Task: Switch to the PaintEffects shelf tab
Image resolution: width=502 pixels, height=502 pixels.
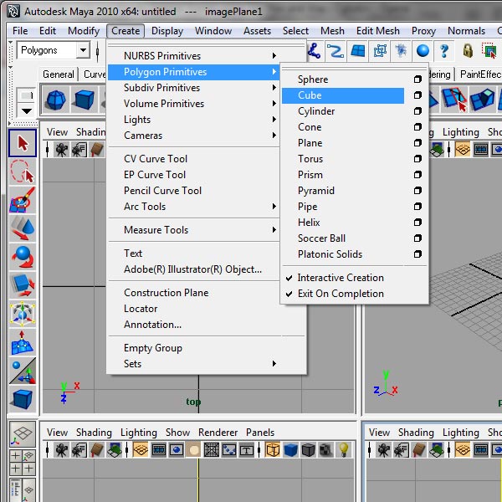Action: [480, 74]
